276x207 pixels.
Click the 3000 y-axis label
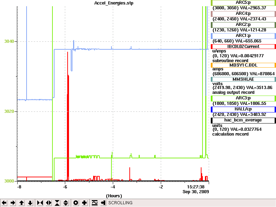9,181
